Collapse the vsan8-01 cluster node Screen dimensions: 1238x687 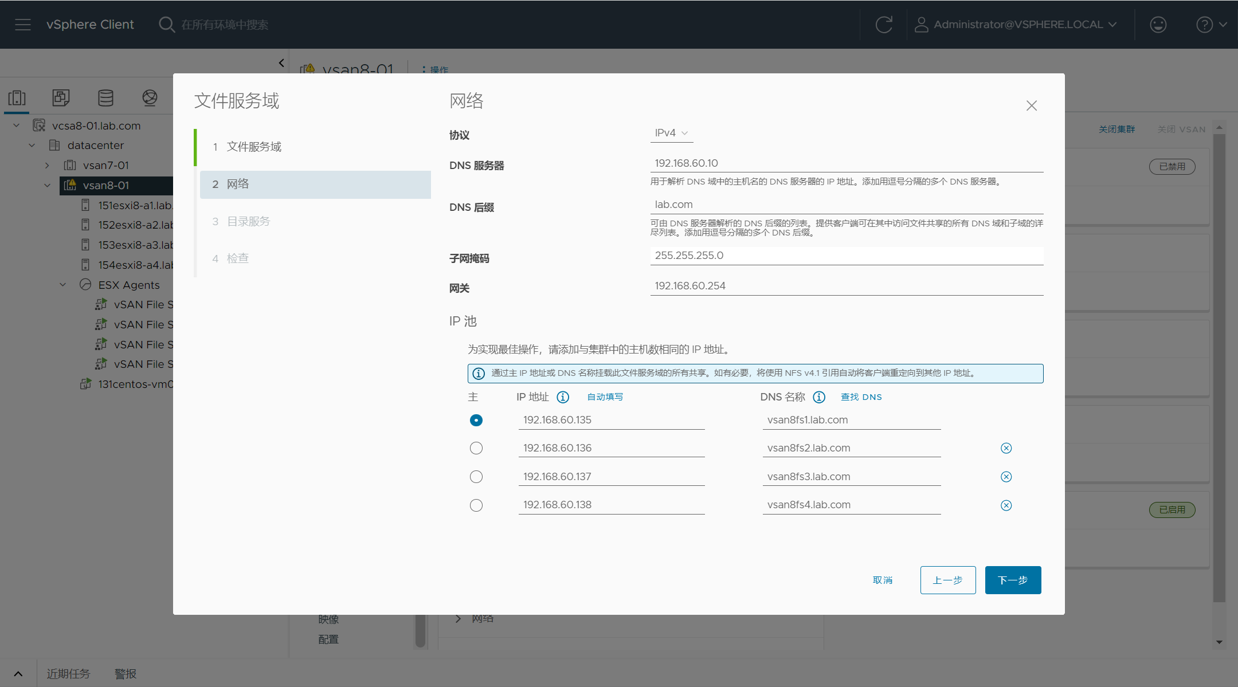pyautogui.click(x=47, y=186)
